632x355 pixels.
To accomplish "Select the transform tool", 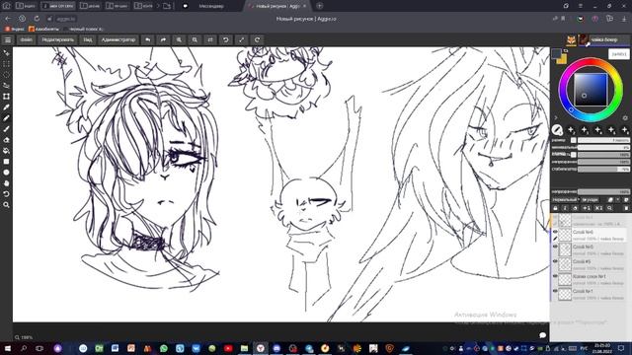I will coord(6,97).
